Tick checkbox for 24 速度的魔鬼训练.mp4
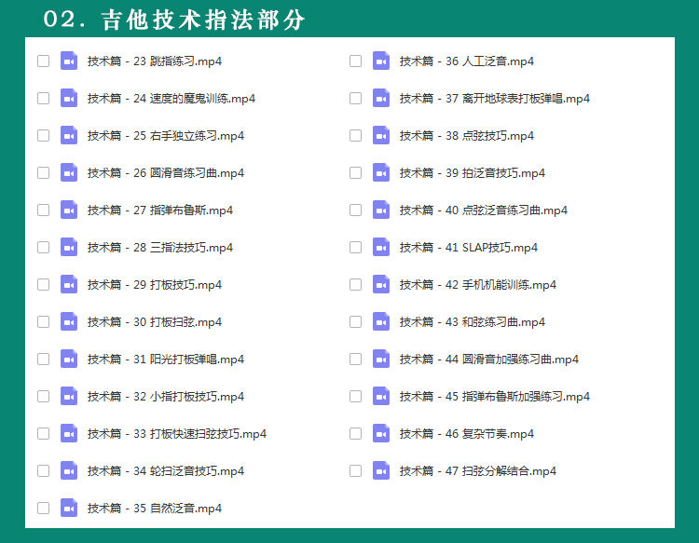699x543 pixels. [43, 99]
